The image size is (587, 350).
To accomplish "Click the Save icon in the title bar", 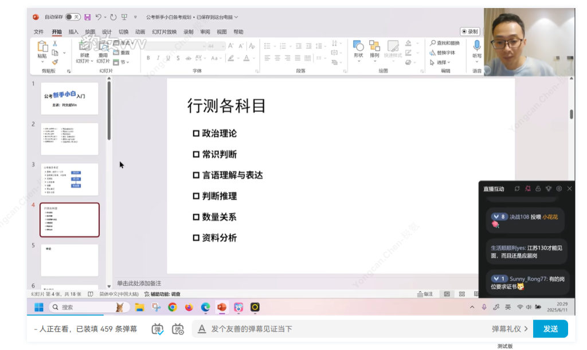I will [87, 17].
